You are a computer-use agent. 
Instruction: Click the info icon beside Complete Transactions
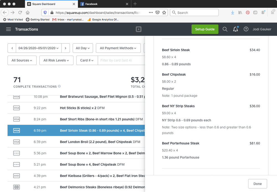tap(59, 87)
